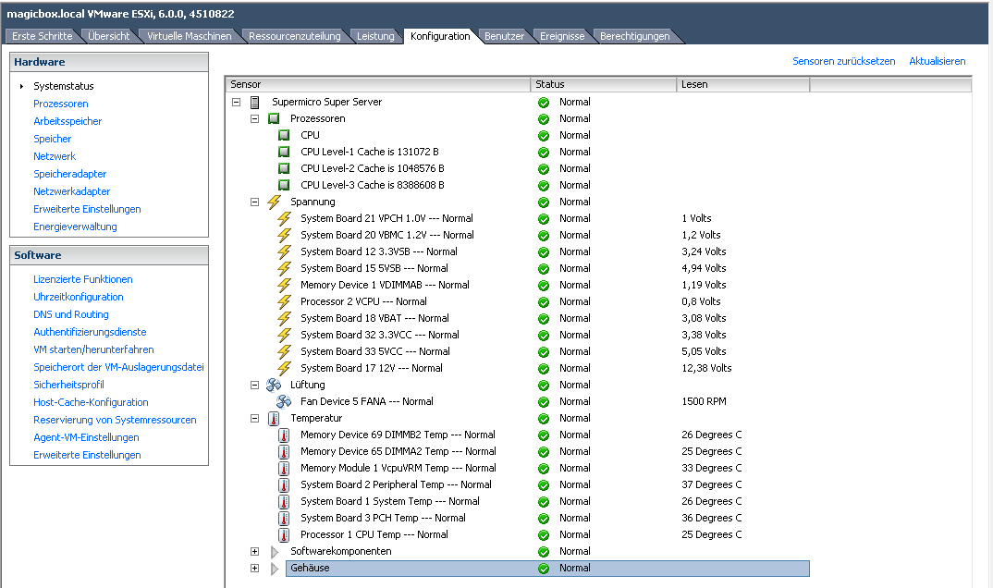Click lightning icon of System Board 18 VBAT
Image resolution: width=993 pixels, height=588 pixels.
click(x=285, y=318)
